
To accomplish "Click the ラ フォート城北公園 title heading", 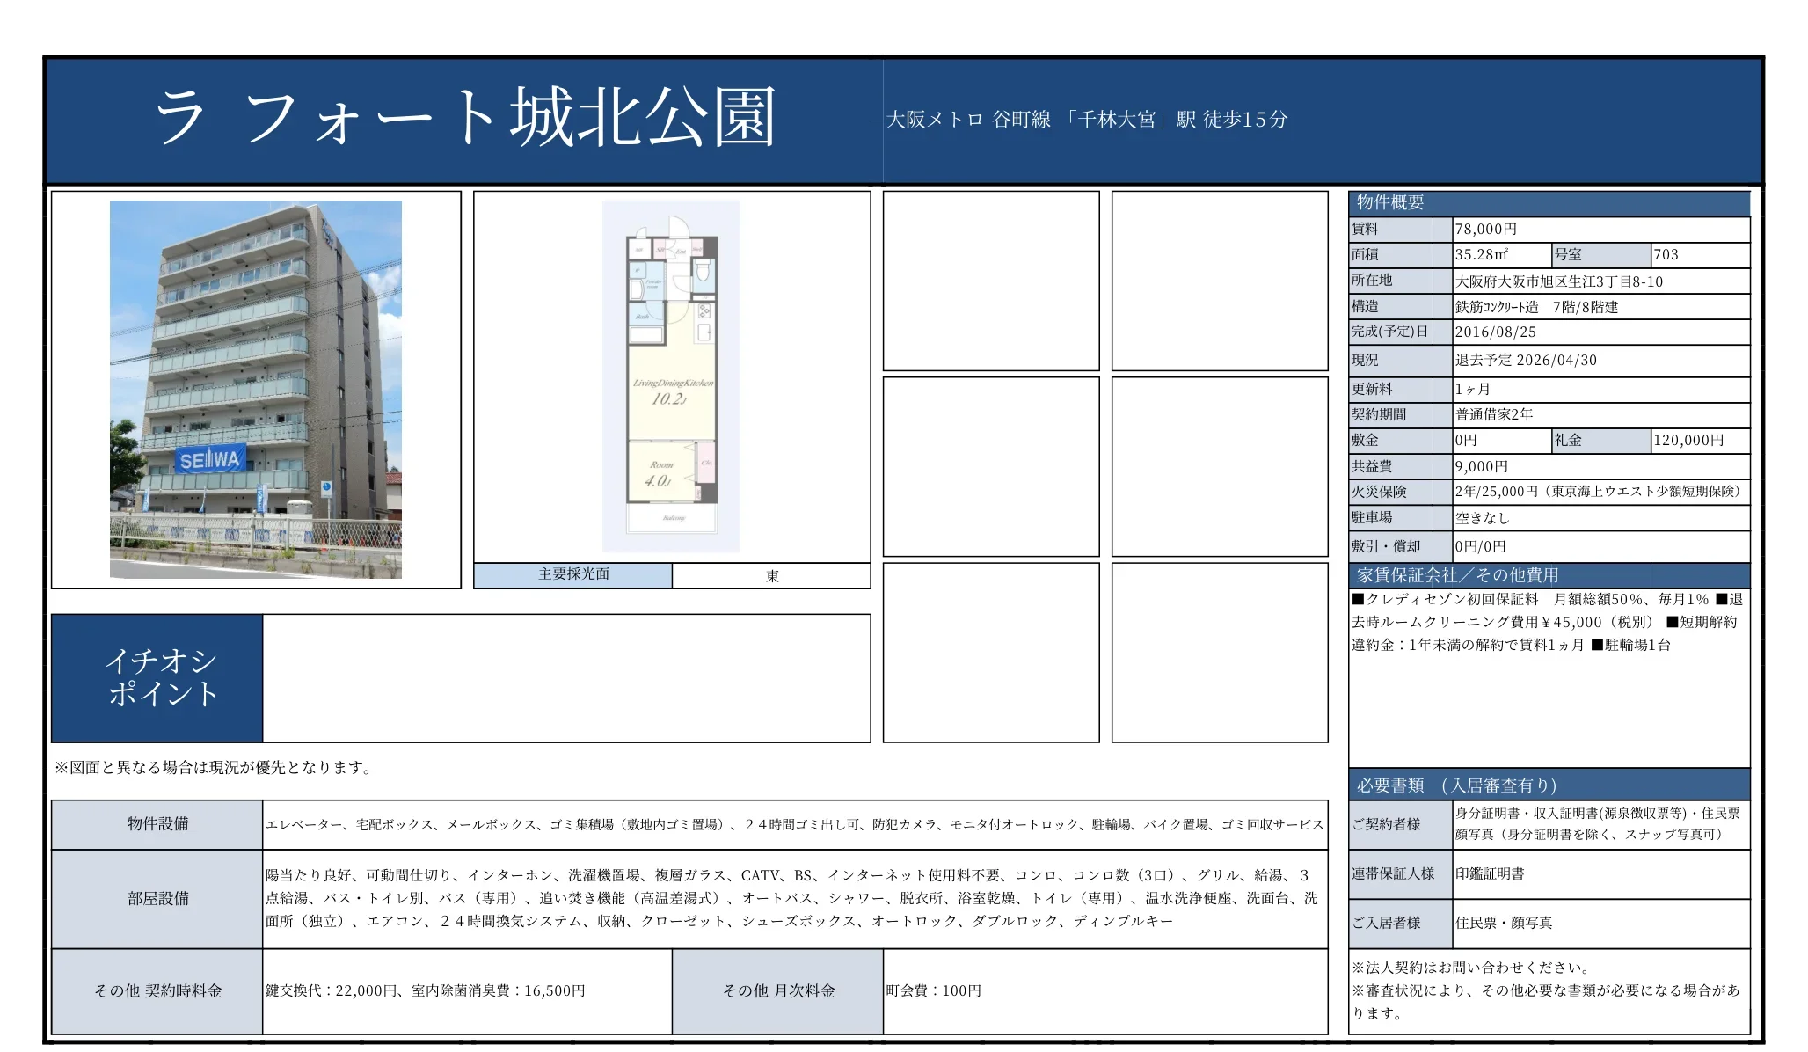I will pos(464,118).
